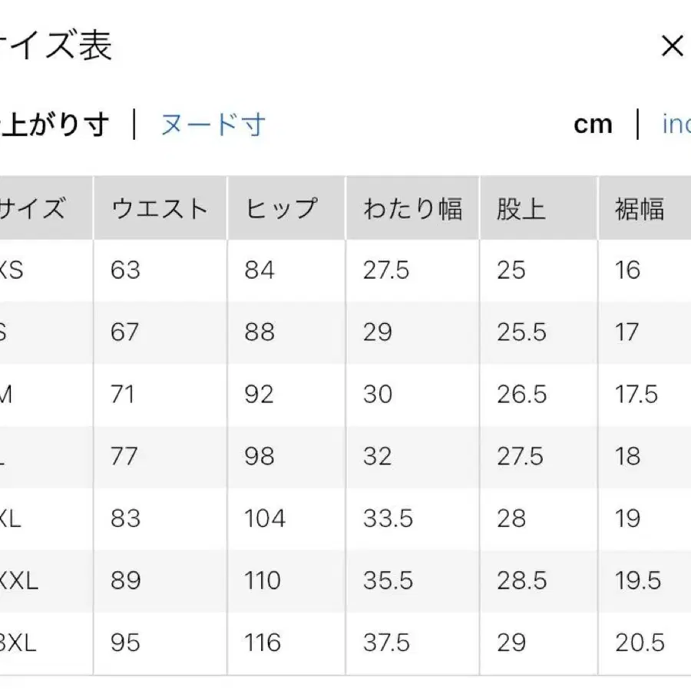Select the M size row
The image size is (691, 691).
15,395
